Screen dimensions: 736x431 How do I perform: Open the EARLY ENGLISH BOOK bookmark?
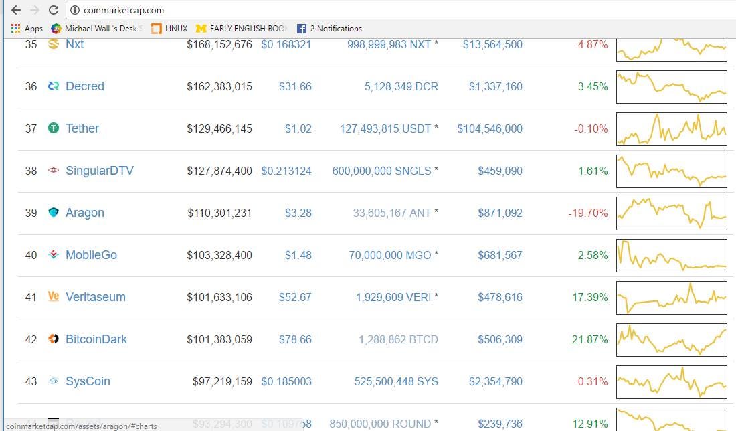(x=242, y=29)
